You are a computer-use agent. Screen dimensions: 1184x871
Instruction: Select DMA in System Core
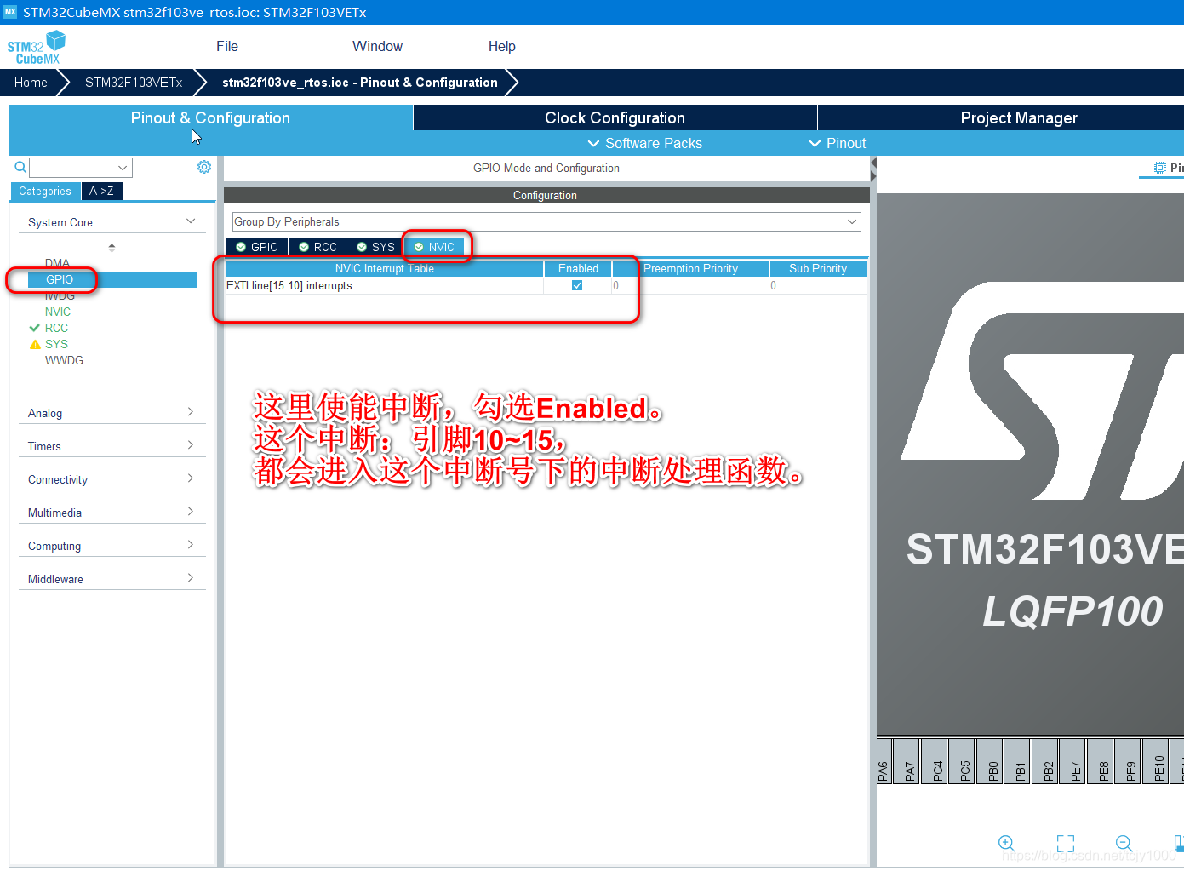point(57,263)
